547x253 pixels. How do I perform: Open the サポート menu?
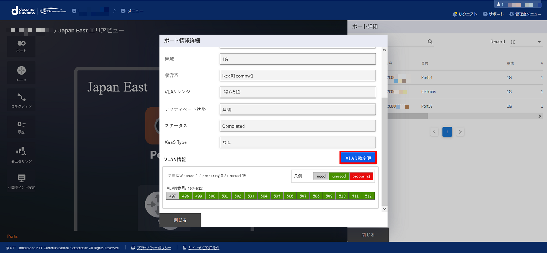click(x=493, y=14)
